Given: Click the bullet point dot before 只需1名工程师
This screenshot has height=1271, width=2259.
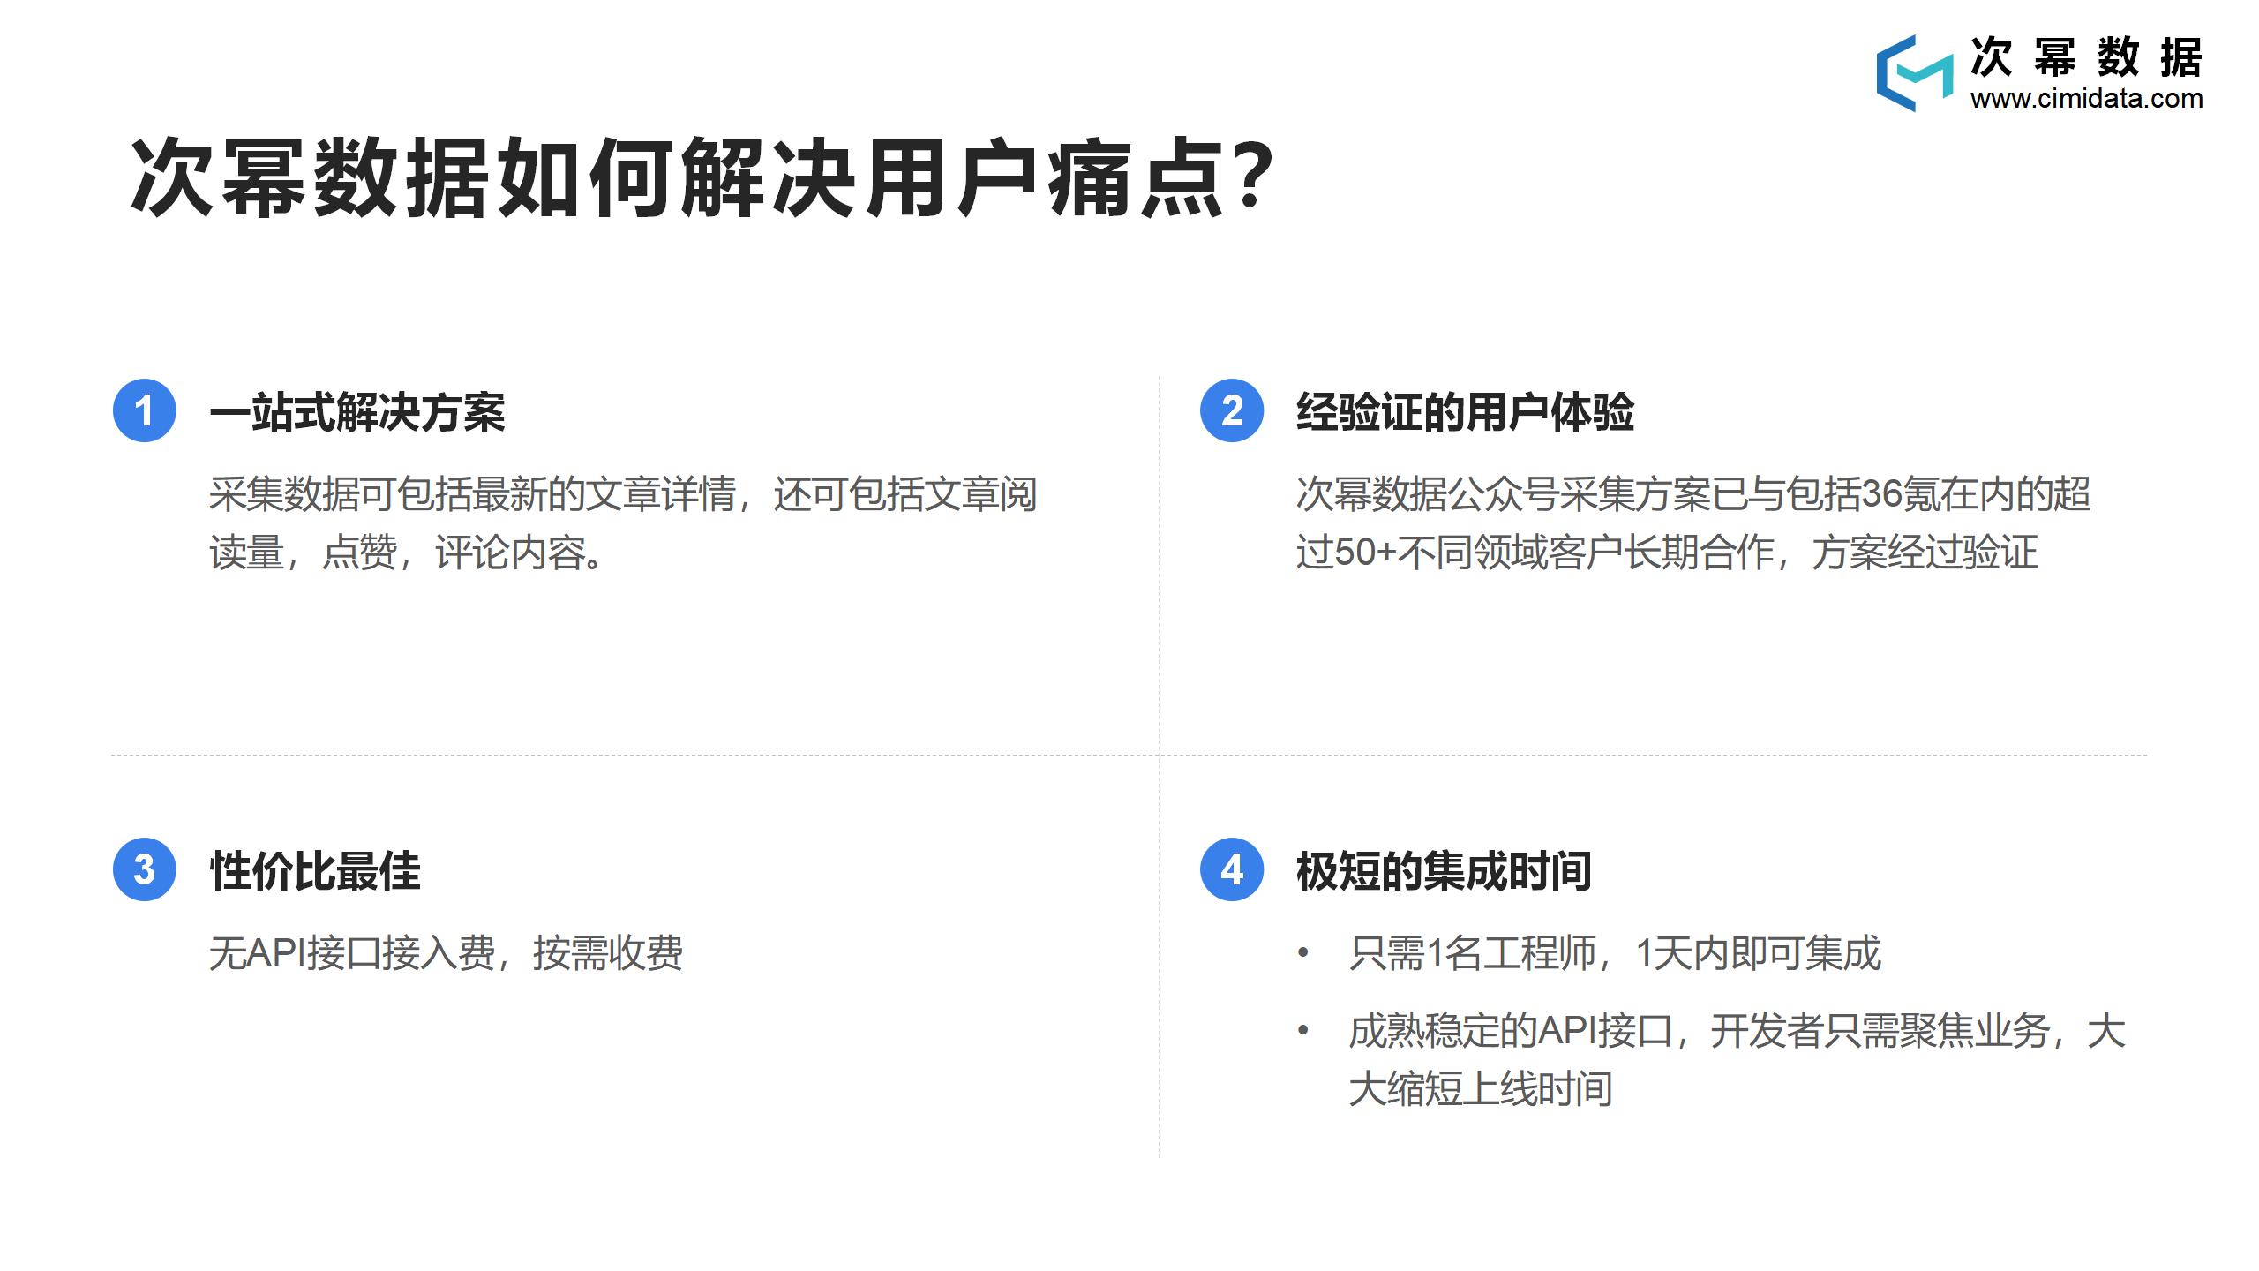Looking at the screenshot, I should tap(1302, 953).
